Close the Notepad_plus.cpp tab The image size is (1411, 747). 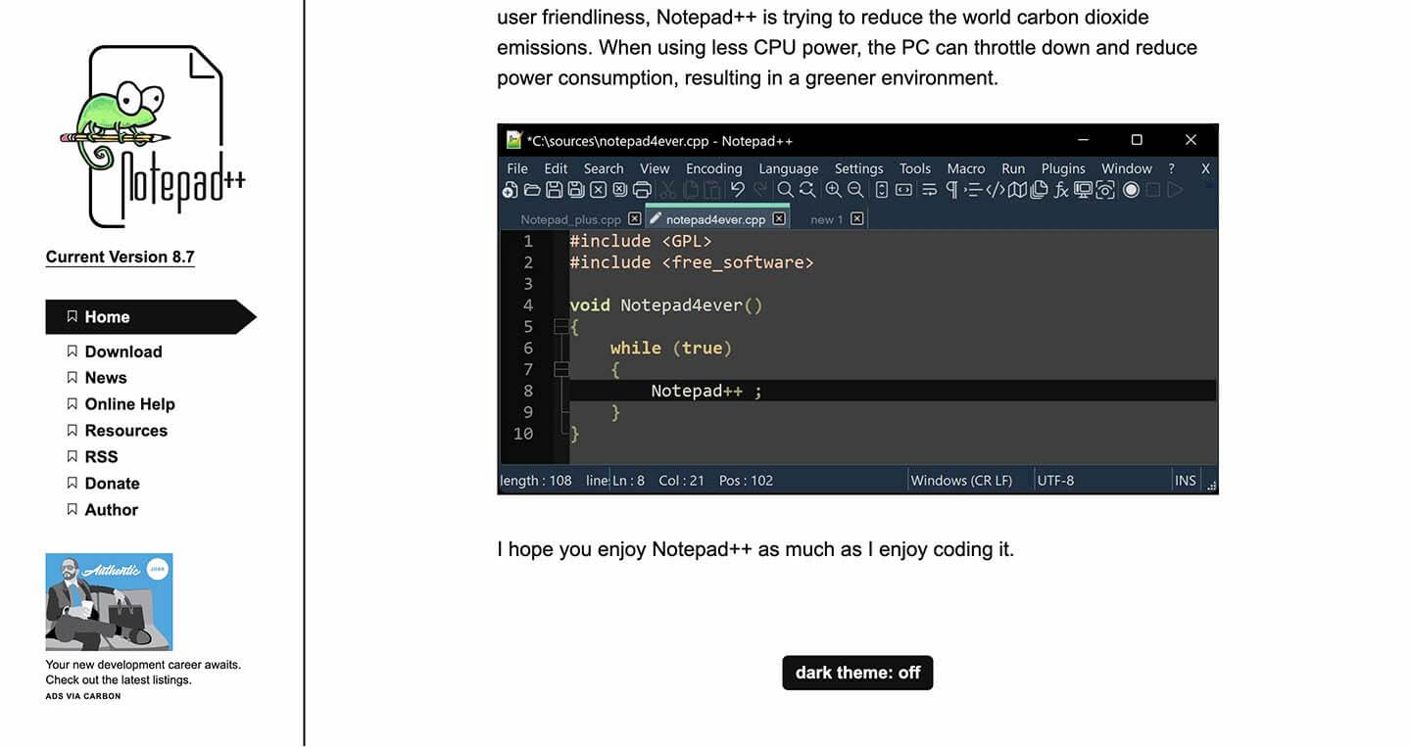(634, 218)
